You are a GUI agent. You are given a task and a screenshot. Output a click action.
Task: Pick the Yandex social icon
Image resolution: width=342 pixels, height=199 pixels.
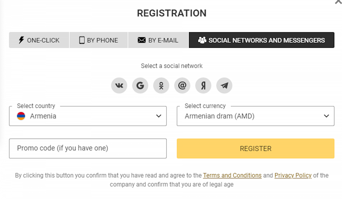[203, 85]
